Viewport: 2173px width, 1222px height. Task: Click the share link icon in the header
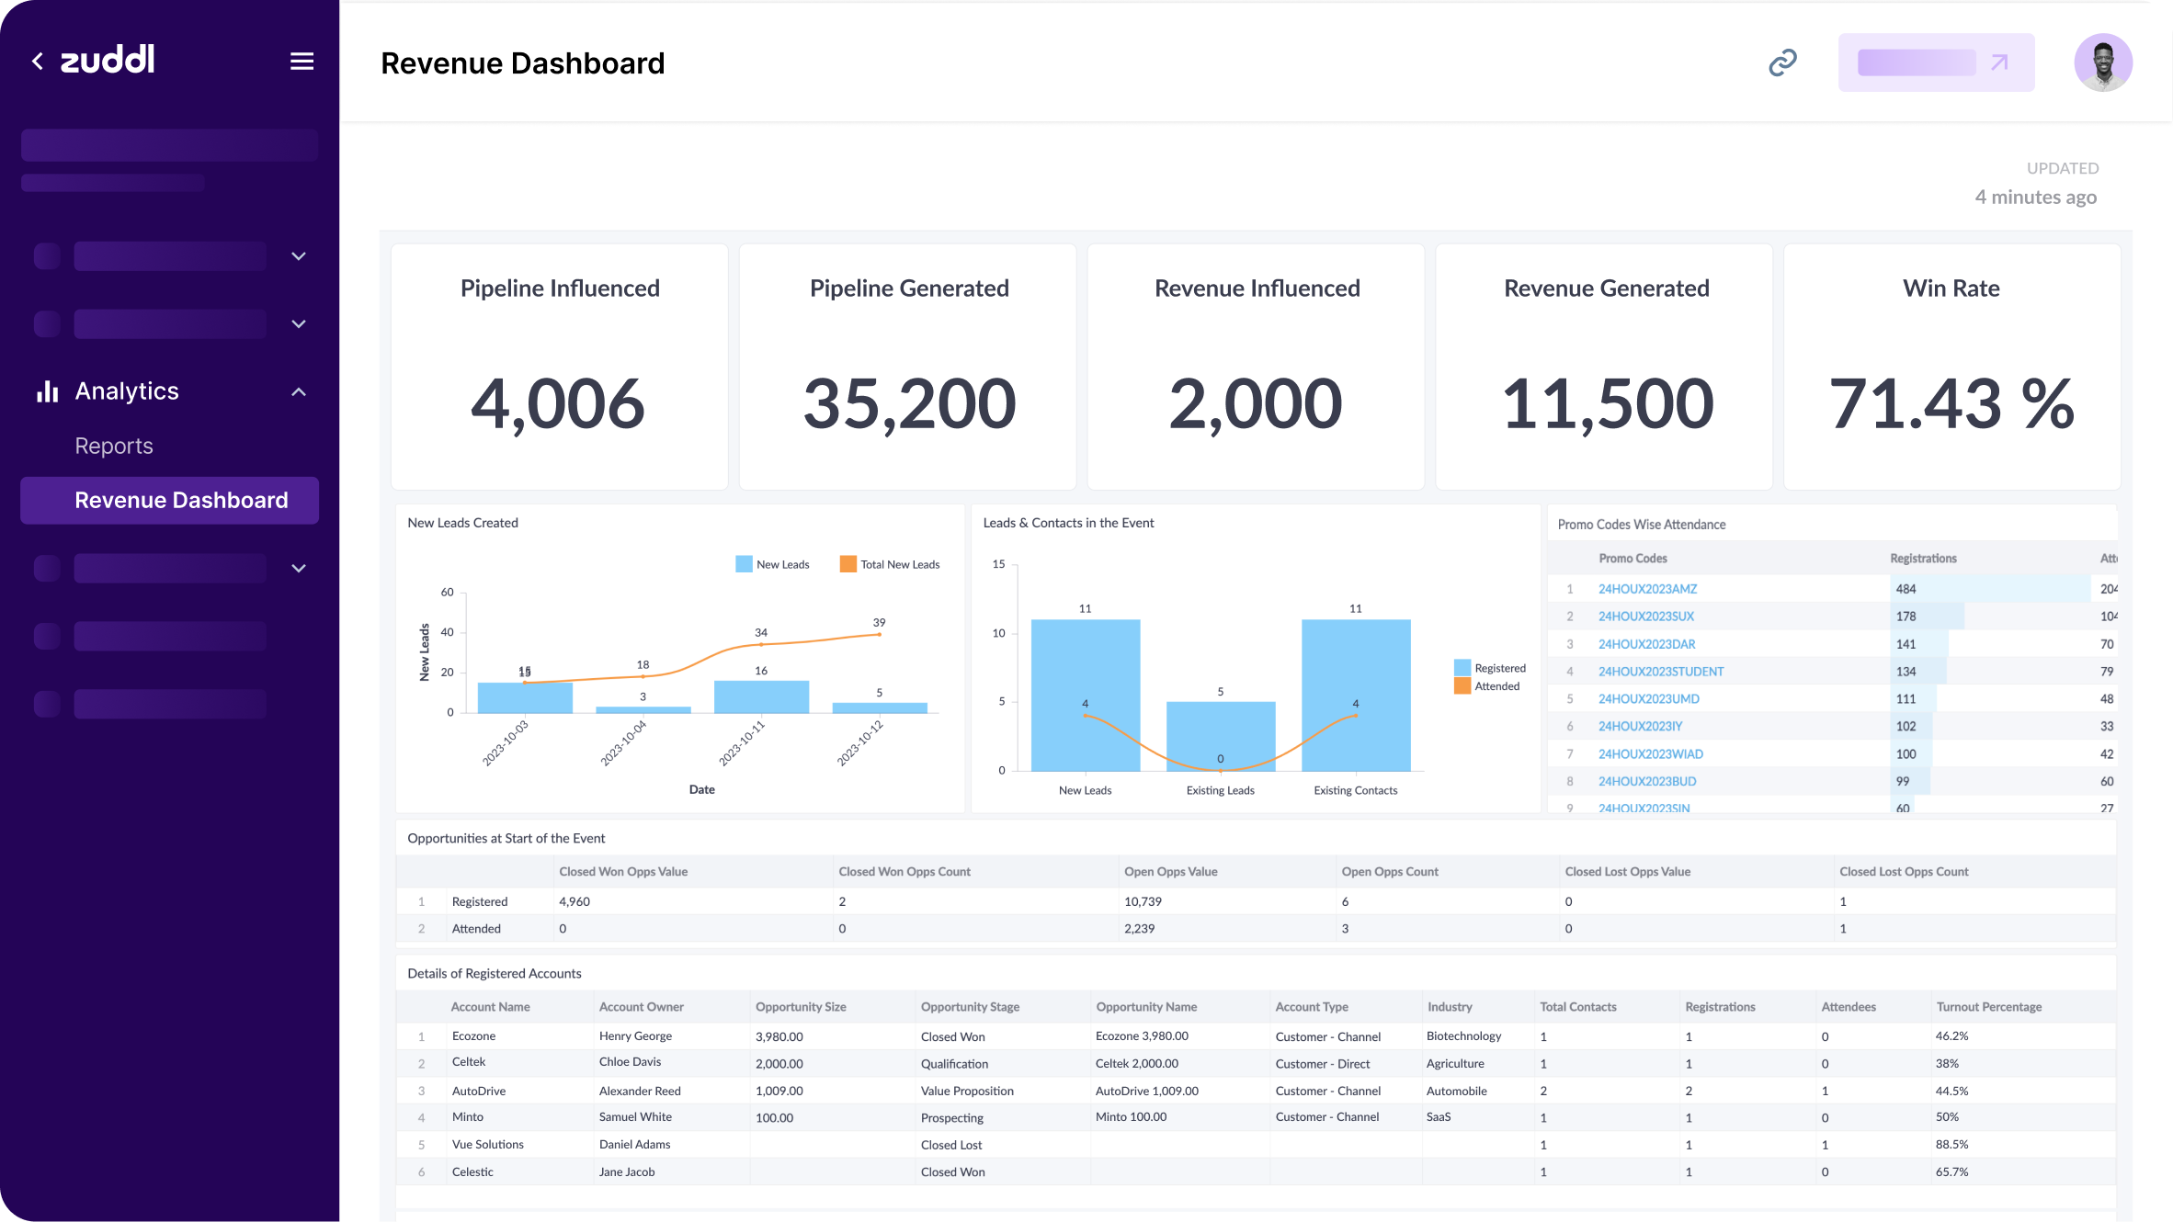tap(1781, 62)
